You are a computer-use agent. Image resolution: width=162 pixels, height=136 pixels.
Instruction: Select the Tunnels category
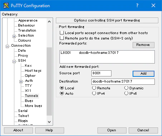[32, 96]
